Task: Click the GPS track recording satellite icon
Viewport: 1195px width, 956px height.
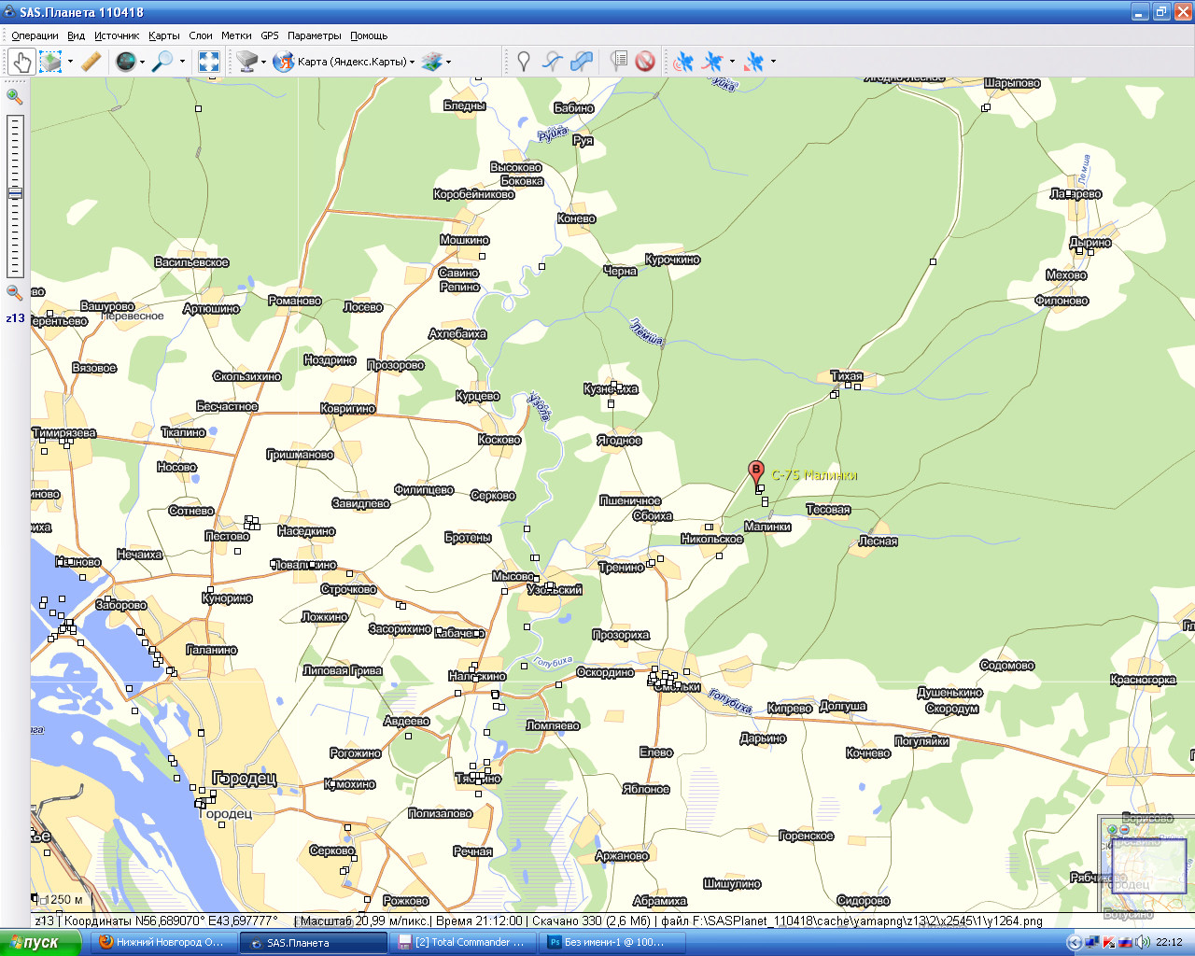Action: (x=713, y=62)
